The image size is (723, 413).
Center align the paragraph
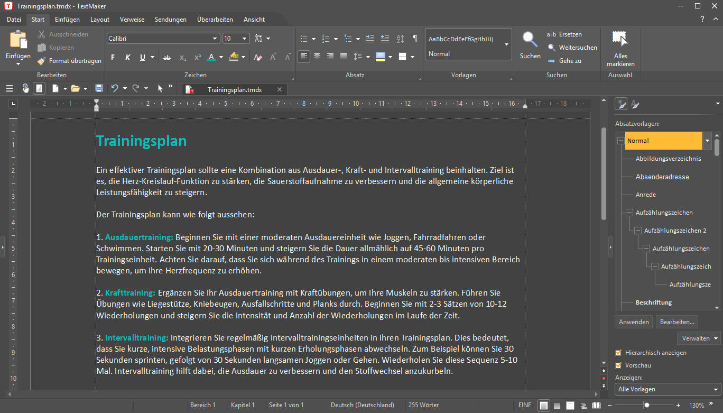pos(317,57)
